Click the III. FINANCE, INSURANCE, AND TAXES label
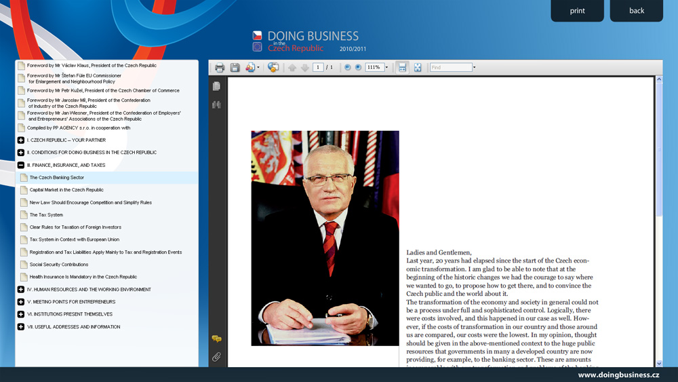678x382 pixels. coord(66,165)
